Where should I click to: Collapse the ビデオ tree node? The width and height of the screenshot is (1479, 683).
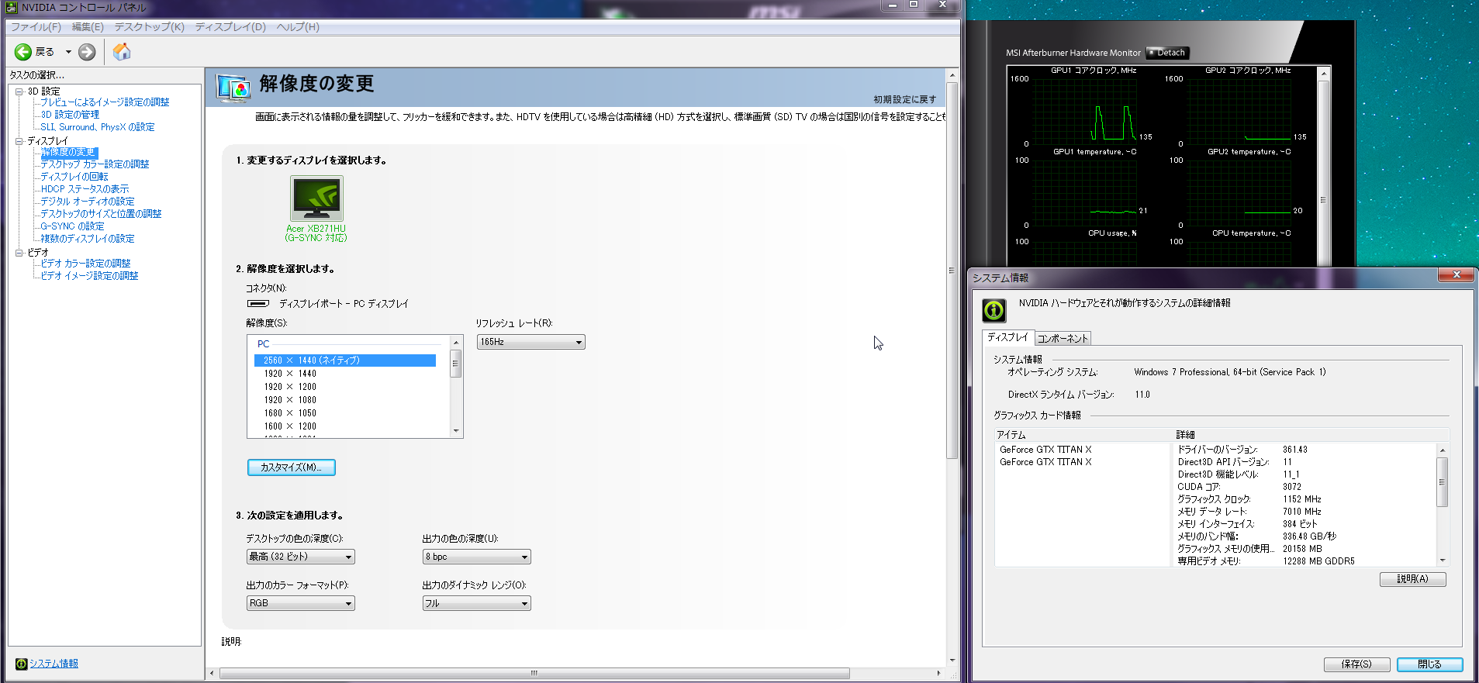tap(19, 253)
